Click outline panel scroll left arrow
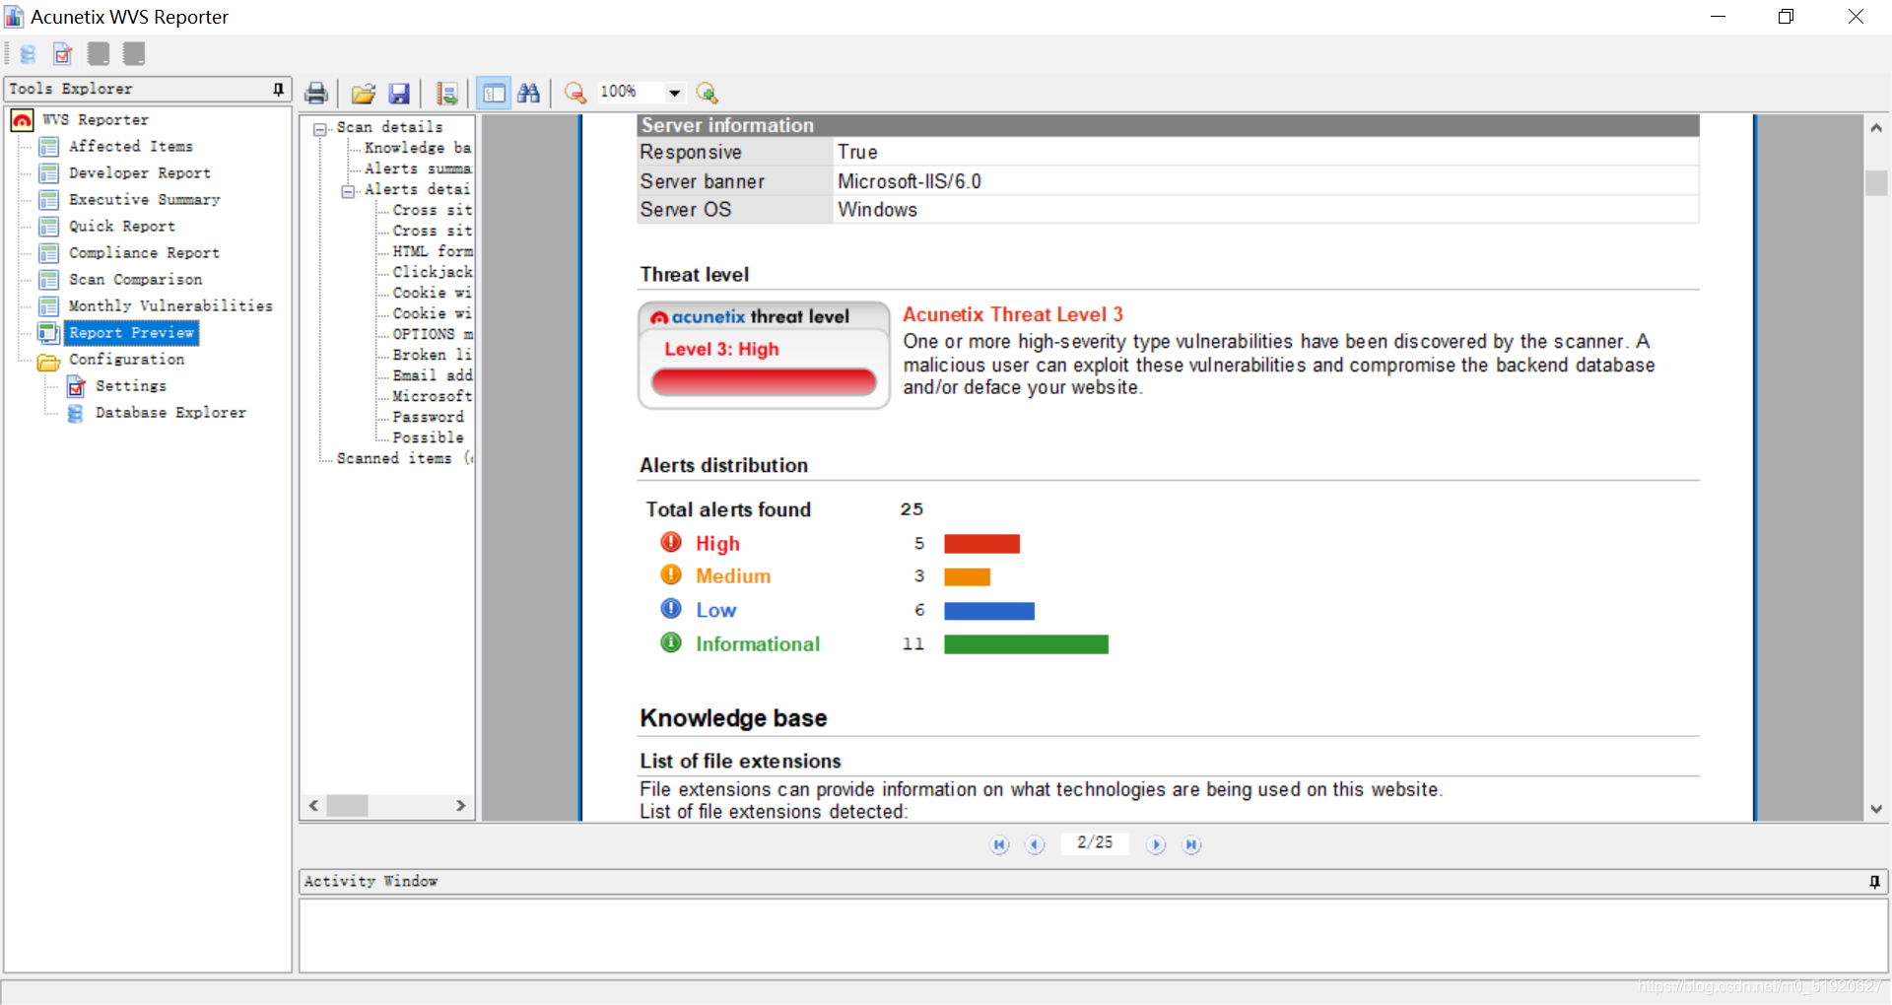 tap(314, 806)
